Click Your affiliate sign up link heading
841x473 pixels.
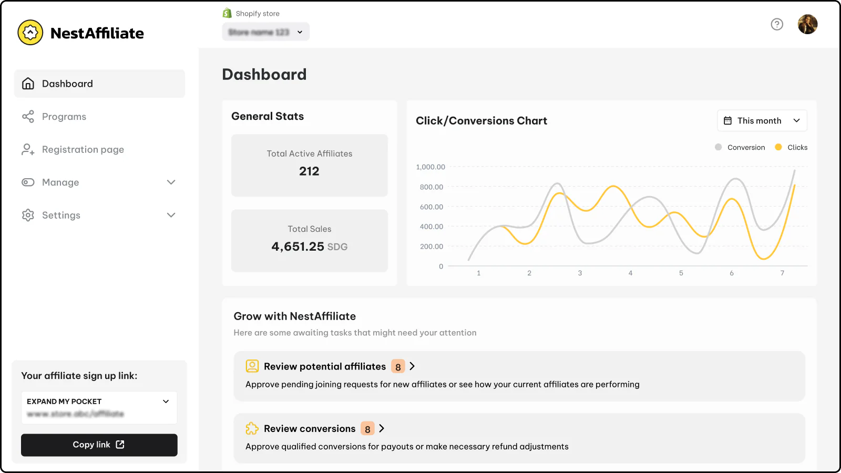[x=79, y=376]
